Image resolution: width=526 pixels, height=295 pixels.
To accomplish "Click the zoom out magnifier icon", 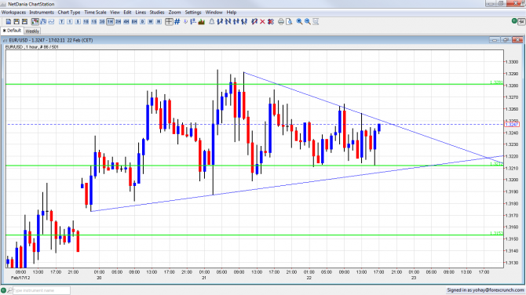I will click(x=307, y=22).
